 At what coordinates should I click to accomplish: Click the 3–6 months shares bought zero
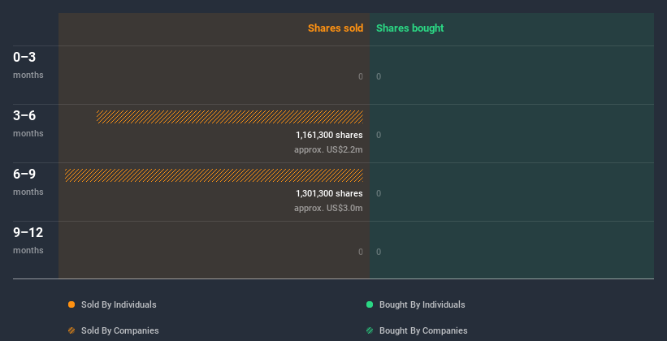point(379,136)
